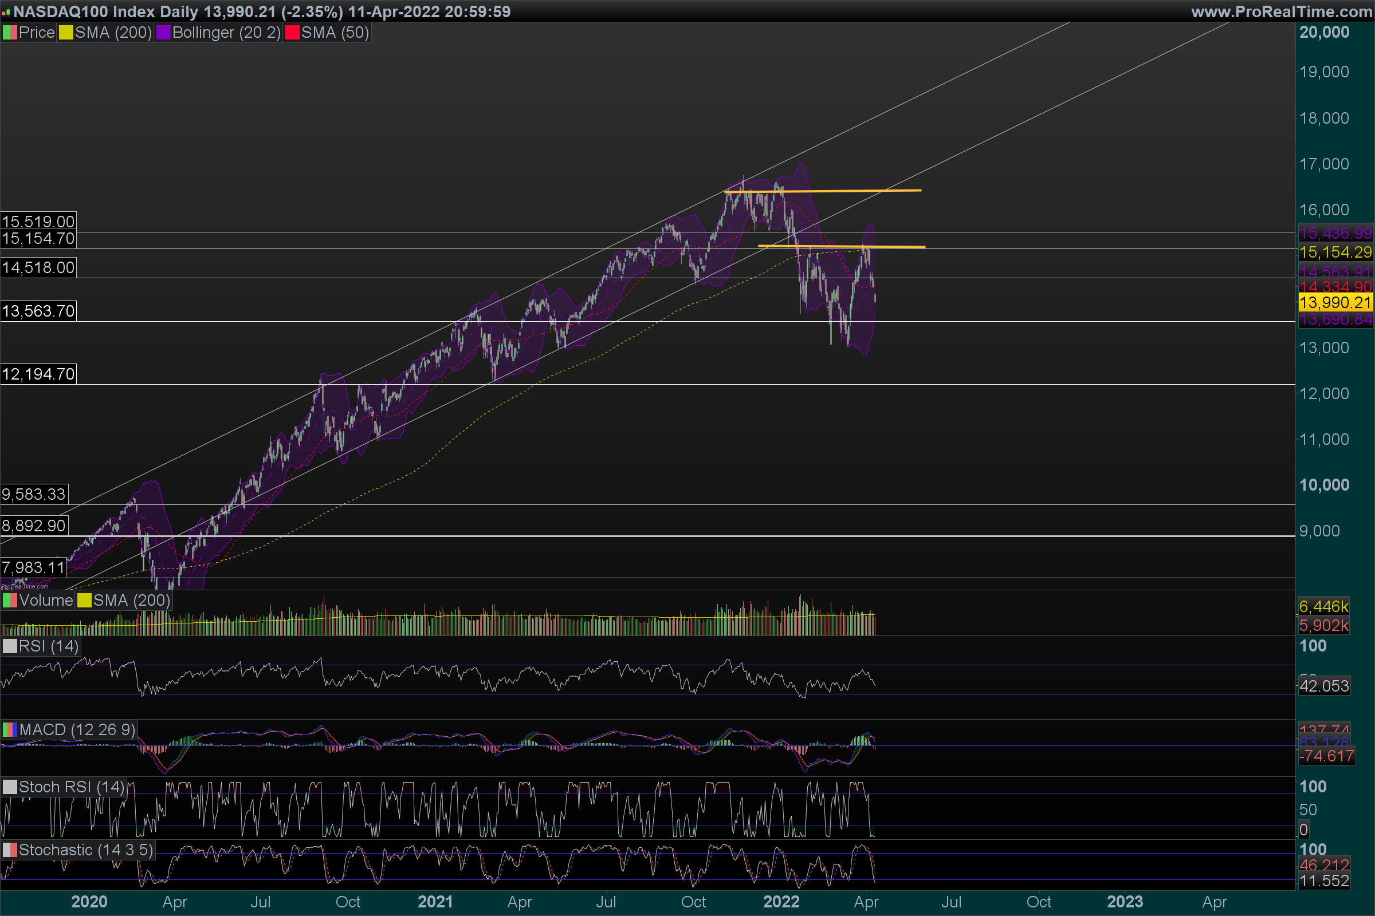Click the green-red Price legend icon
Viewport: 1375px width, 916px height.
10,33
